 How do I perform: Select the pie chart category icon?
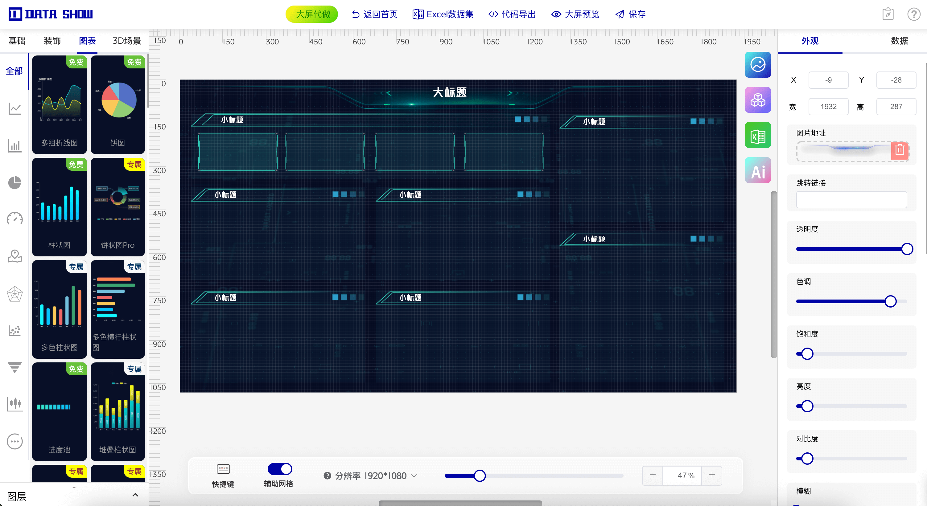15,182
